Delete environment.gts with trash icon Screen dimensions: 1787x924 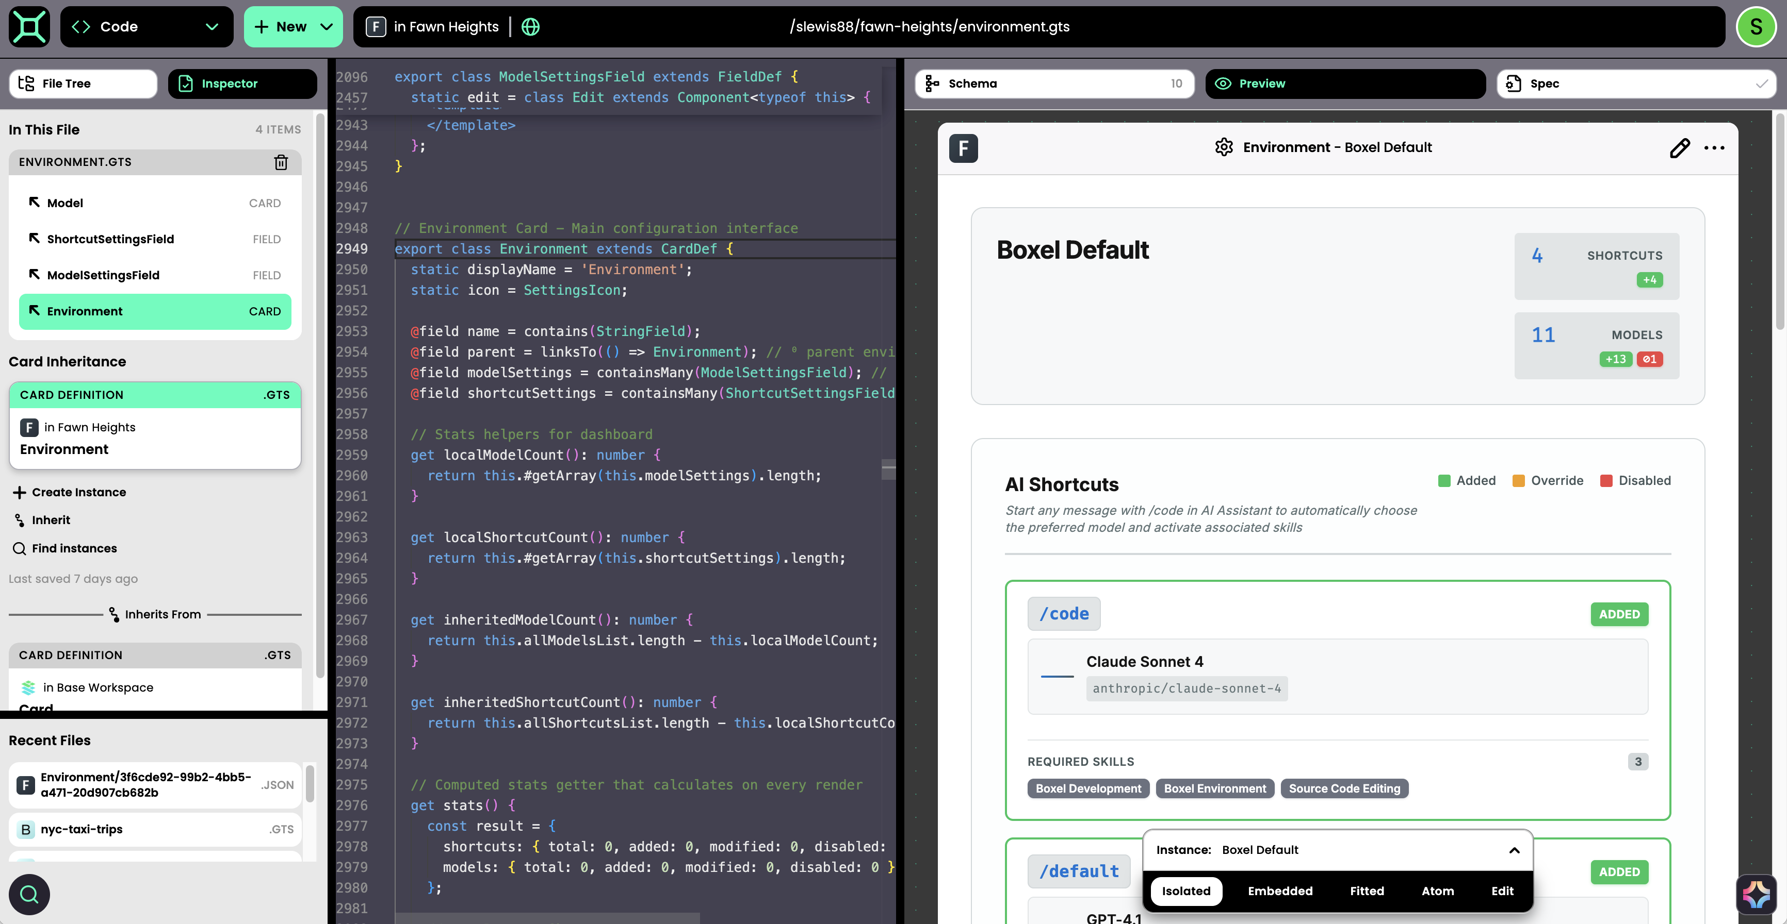pyautogui.click(x=281, y=161)
